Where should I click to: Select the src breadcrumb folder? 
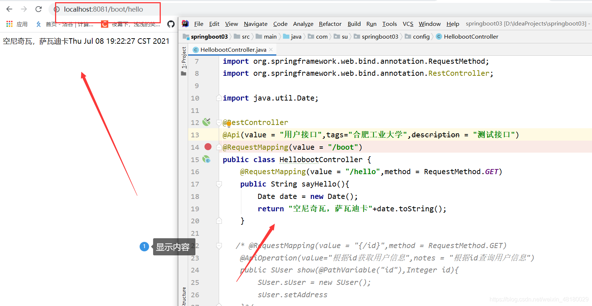pos(242,36)
